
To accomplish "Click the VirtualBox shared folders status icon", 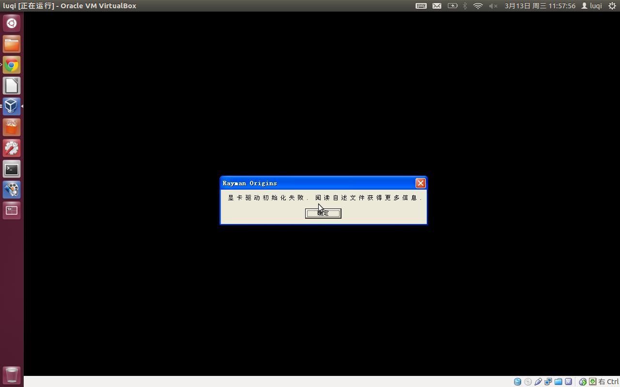I will [x=558, y=382].
